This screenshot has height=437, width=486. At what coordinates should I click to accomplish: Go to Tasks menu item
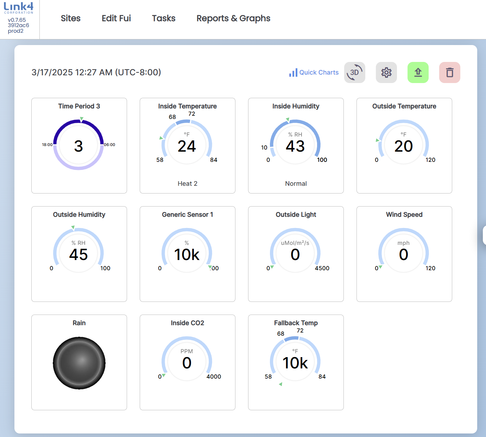164,18
